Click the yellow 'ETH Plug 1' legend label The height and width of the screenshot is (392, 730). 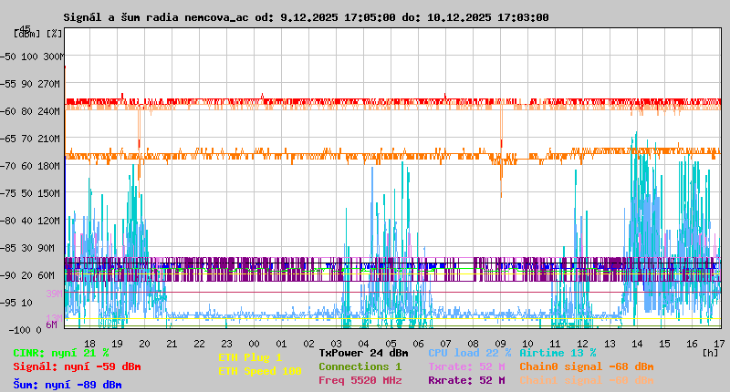point(250,357)
